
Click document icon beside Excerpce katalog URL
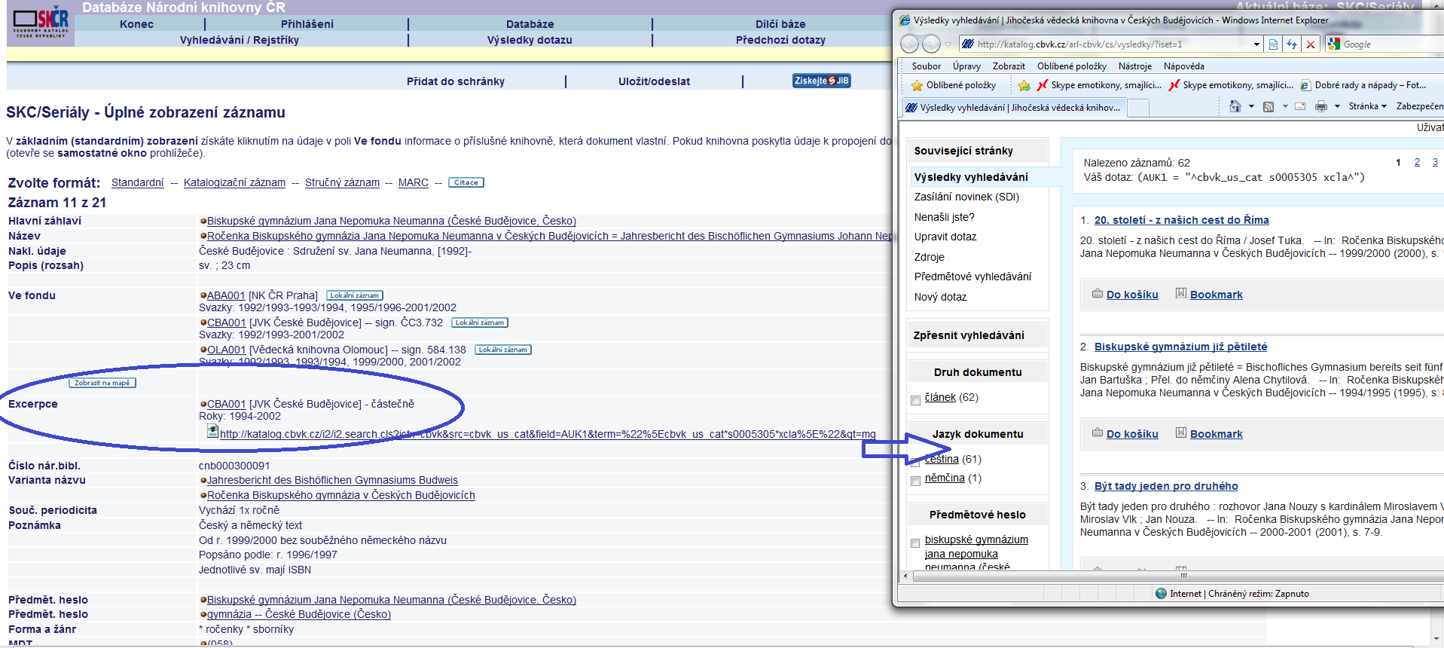212,431
